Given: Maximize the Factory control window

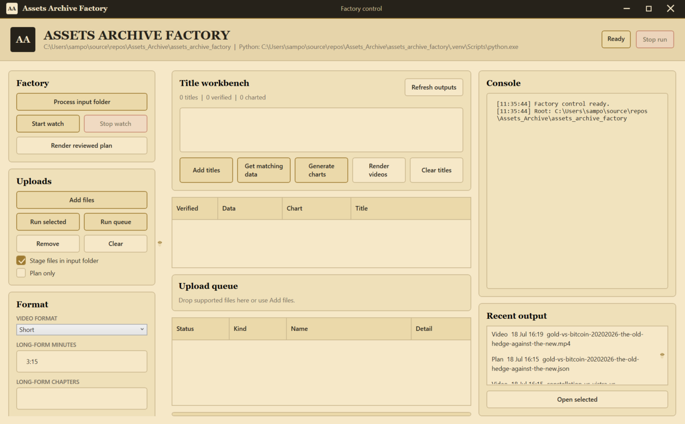Looking at the screenshot, I should point(649,8).
